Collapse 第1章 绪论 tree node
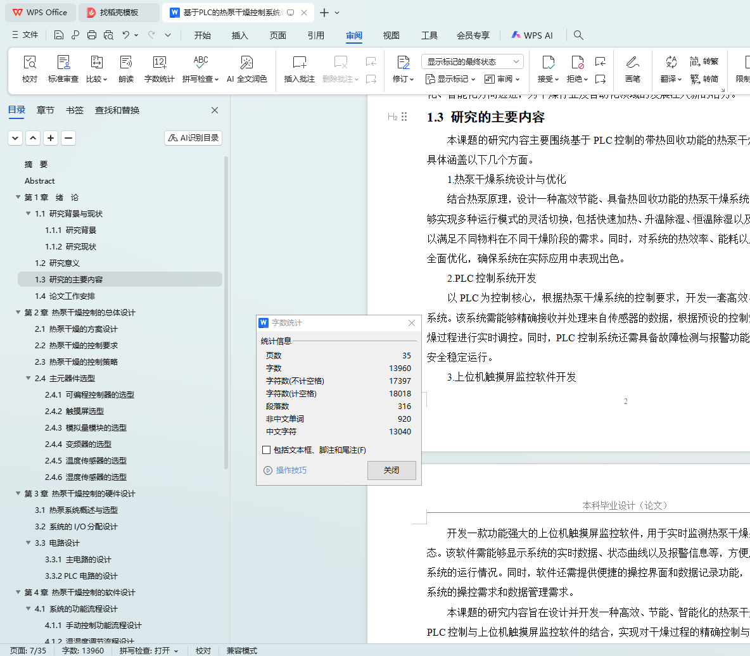The image size is (750, 656). pyautogui.click(x=18, y=197)
